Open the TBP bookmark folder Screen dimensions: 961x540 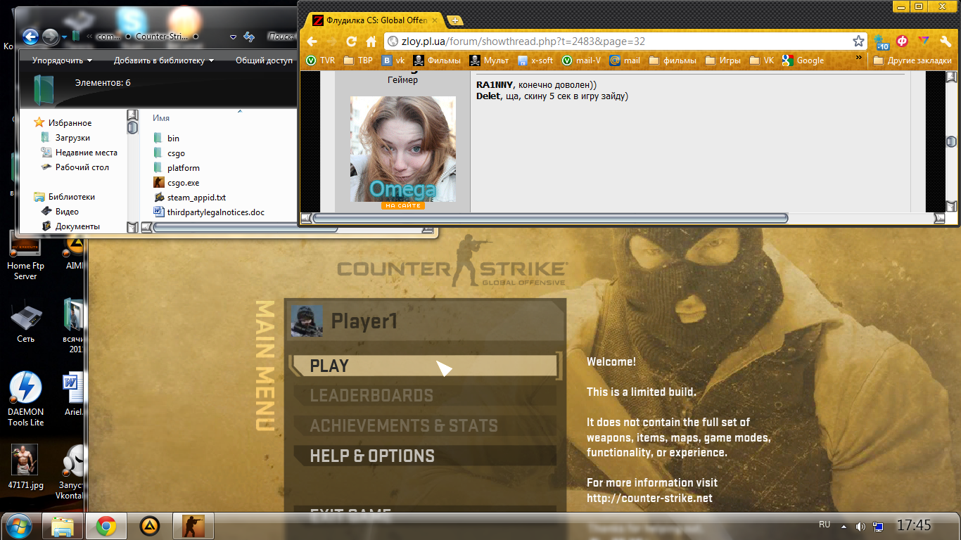point(359,60)
